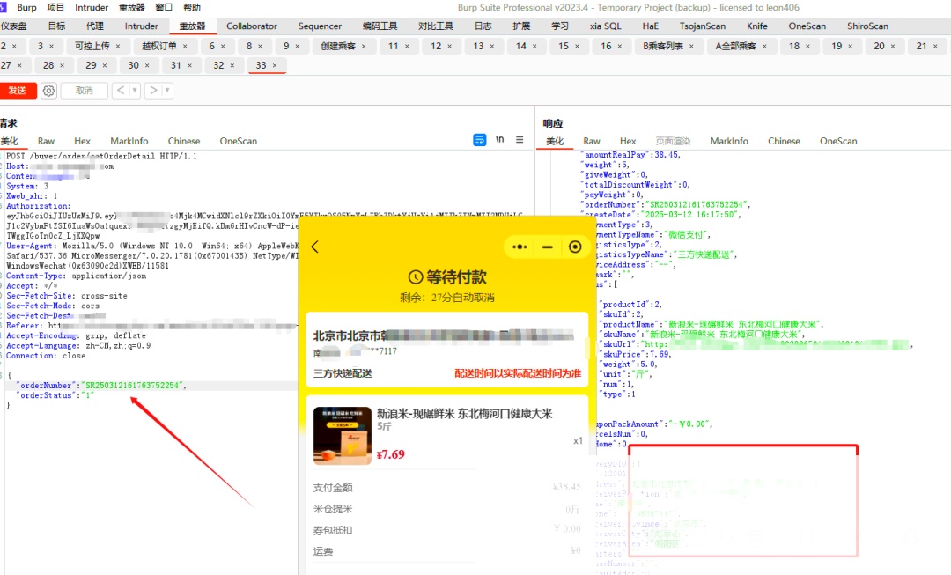
Task: Open repeater tab 越权订单
Action: point(159,46)
